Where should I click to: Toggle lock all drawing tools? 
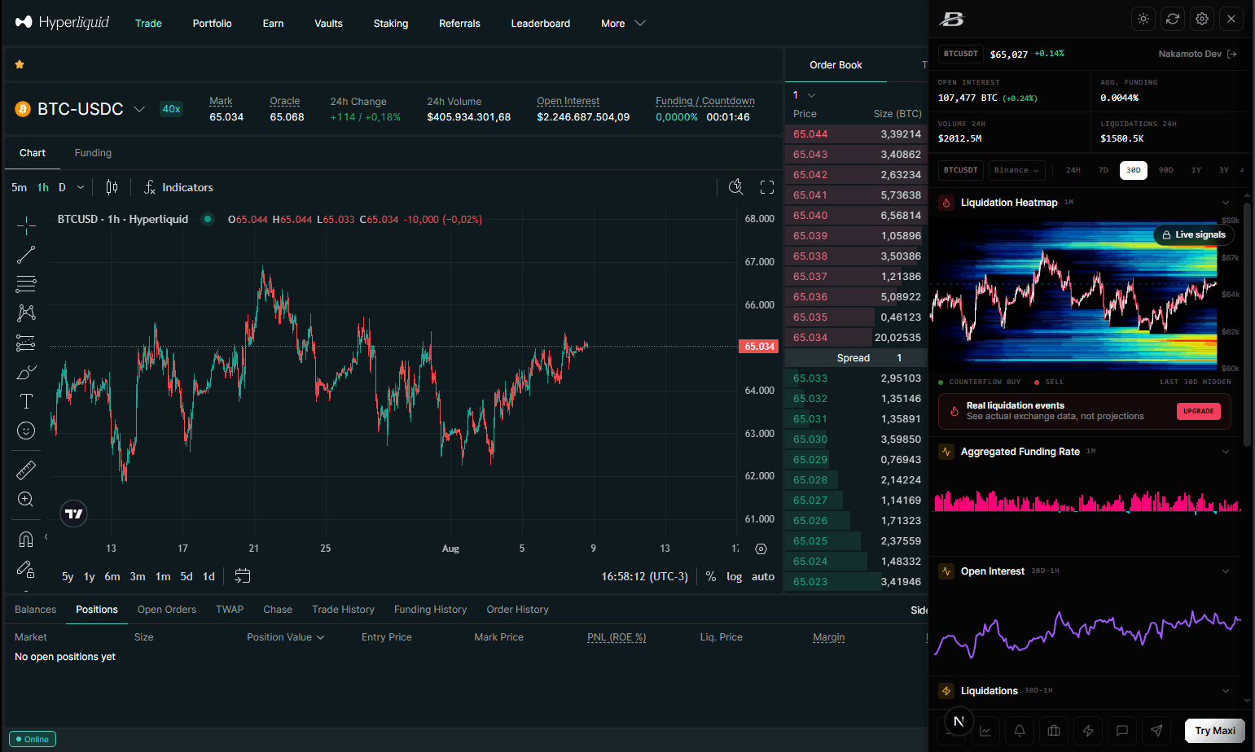(x=26, y=569)
